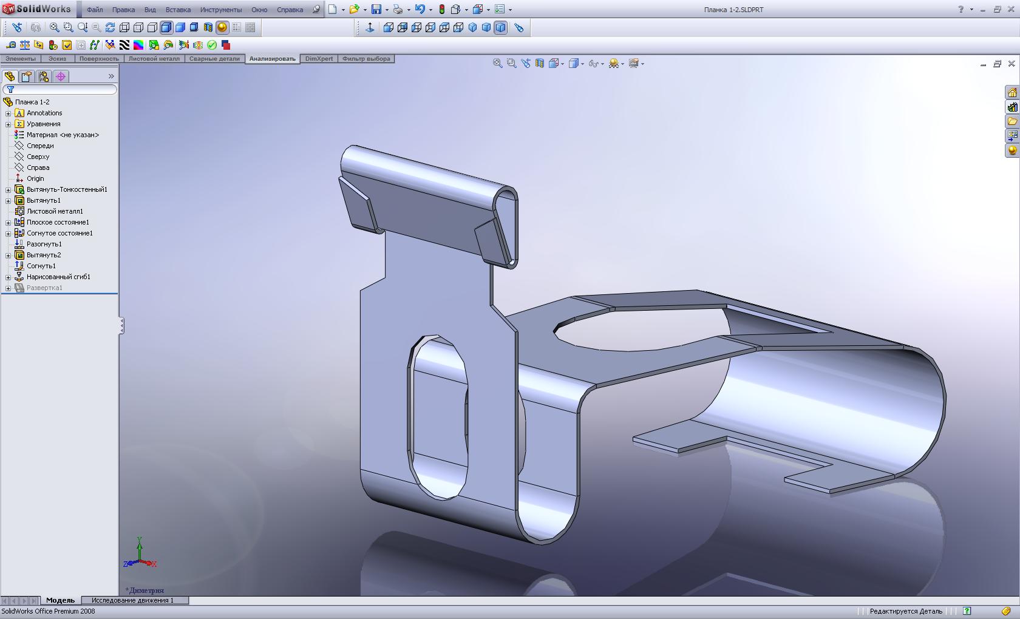
Task: Open the Вид menu
Action: 150,10
